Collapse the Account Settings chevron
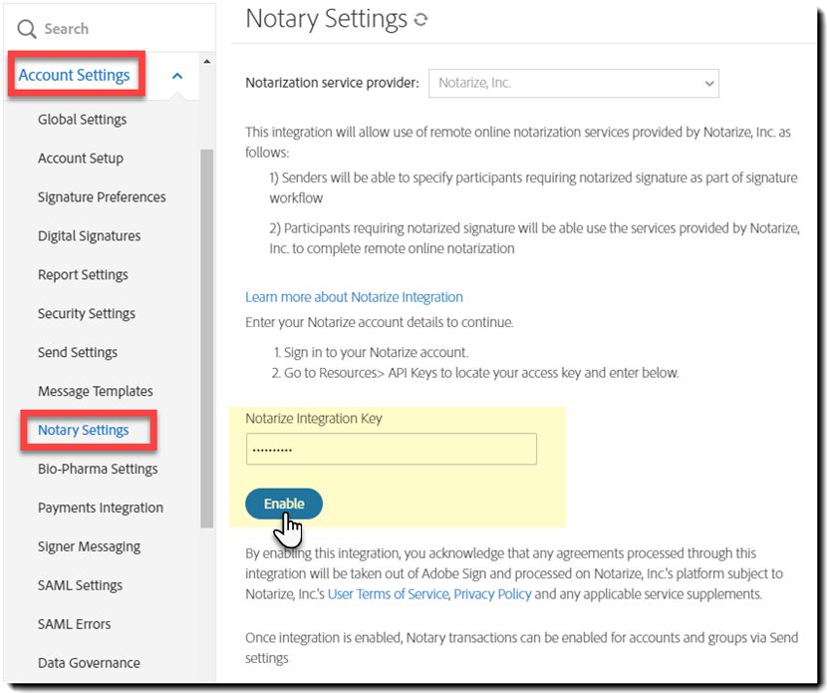Viewport: 827px width, 693px height. (x=177, y=76)
